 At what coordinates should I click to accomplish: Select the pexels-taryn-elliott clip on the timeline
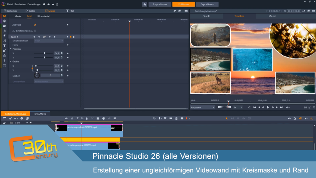click(x=89, y=131)
